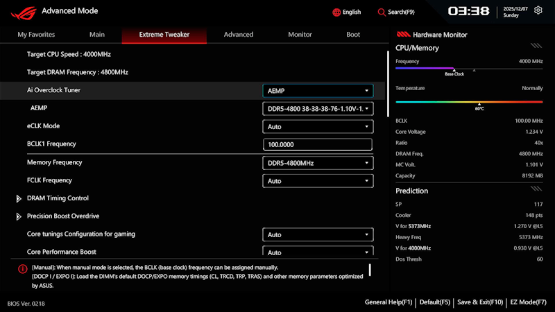The image size is (555, 312).
Task: Expand Precision Boost Overdrive submenu
Action: [x=19, y=216]
